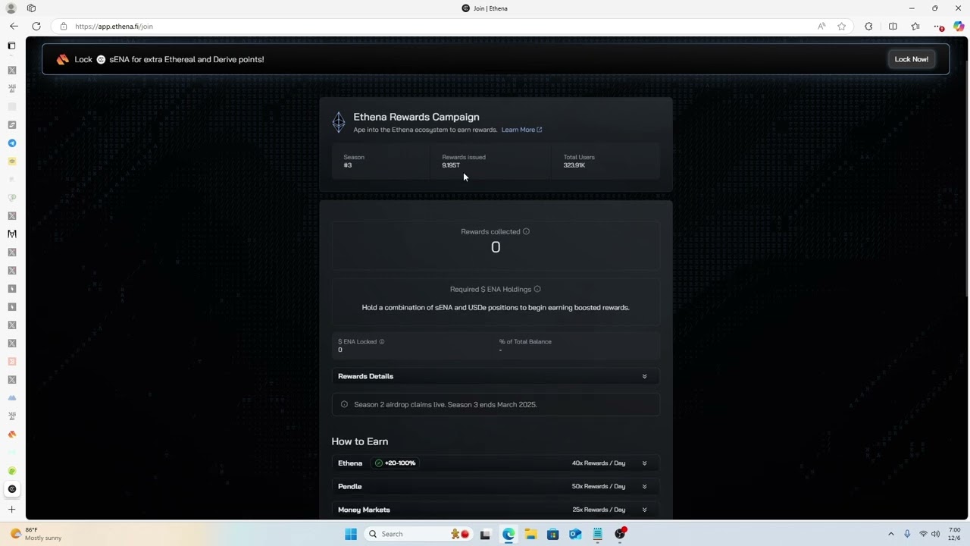Expand the Money Markets earn row
970x546 pixels.
click(496, 510)
